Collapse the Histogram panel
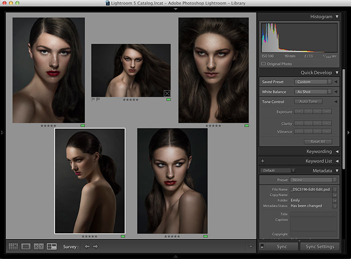 tap(337, 17)
